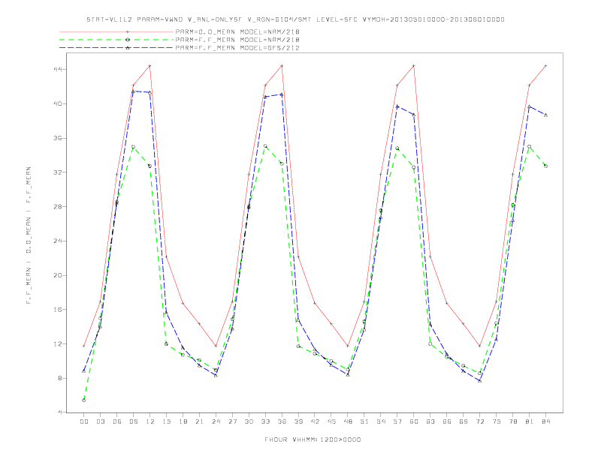Click the green dashed legend line sample
The image size is (595, 459).
116,40
